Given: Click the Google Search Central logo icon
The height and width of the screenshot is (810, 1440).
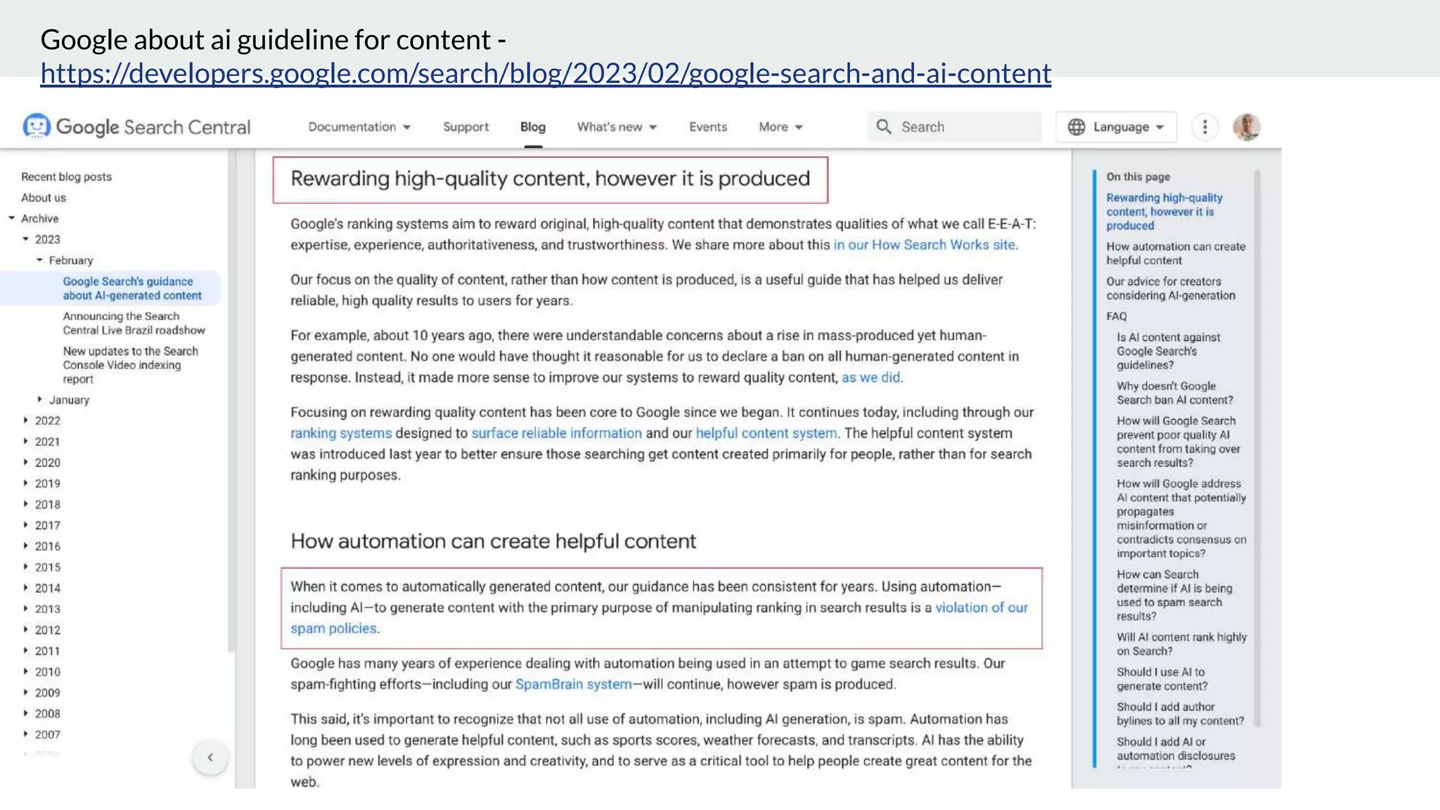Looking at the screenshot, I should (x=37, y=127).
